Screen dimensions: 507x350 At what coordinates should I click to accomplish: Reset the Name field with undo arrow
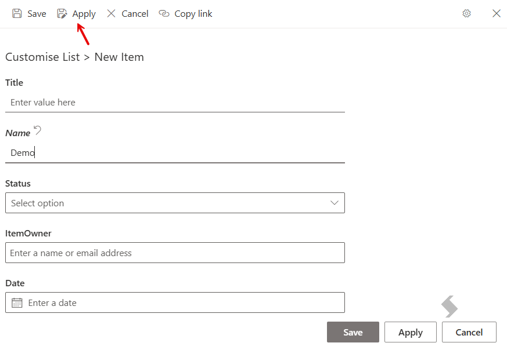click(x=38, y=130)
